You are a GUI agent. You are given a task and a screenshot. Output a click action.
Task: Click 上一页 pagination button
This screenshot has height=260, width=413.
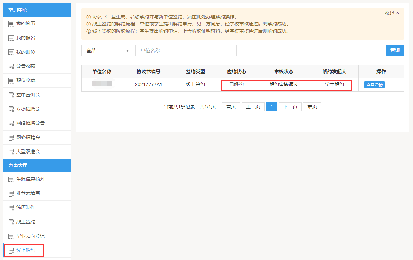click(x=253, y=107)
